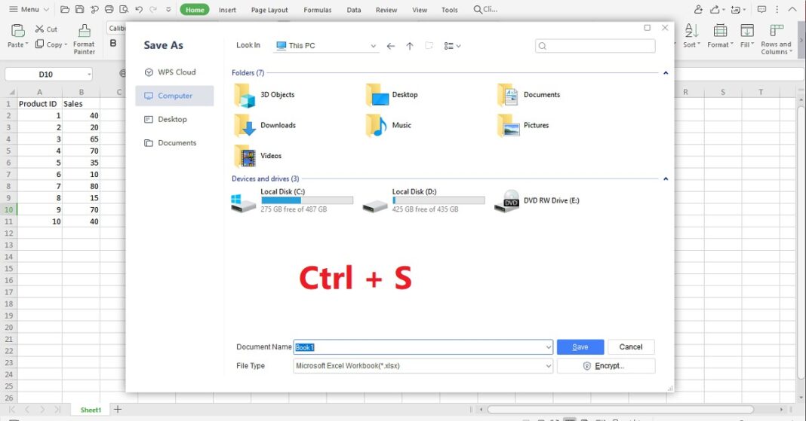The image size is (806, 421).
Task: Click the Rows and Columns icon
Action: (x=776, y=31)
